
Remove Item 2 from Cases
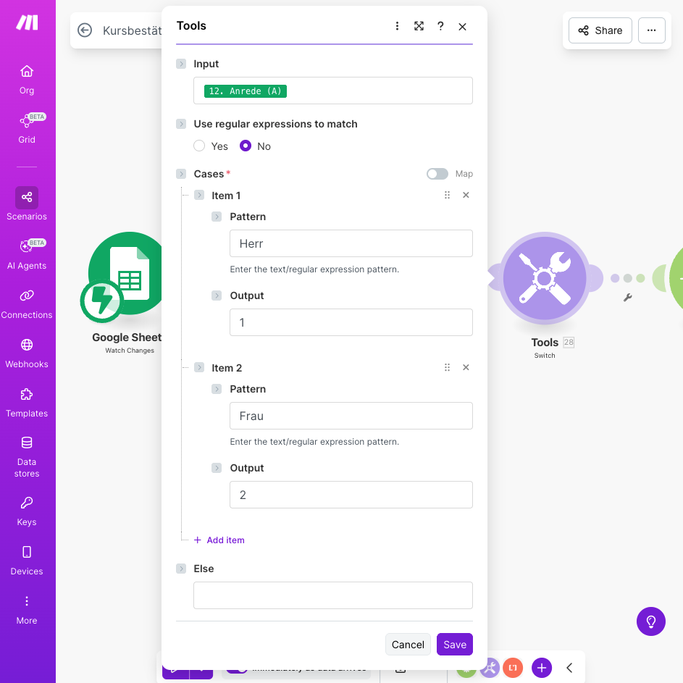(466, 367)
